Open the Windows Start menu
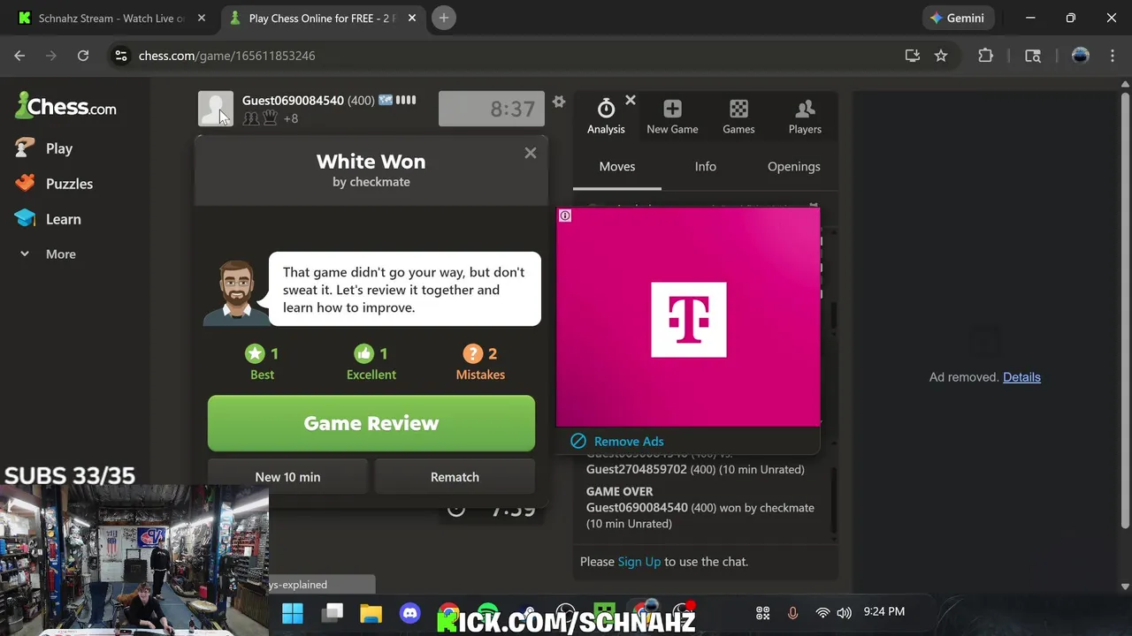 pos(293,613)
